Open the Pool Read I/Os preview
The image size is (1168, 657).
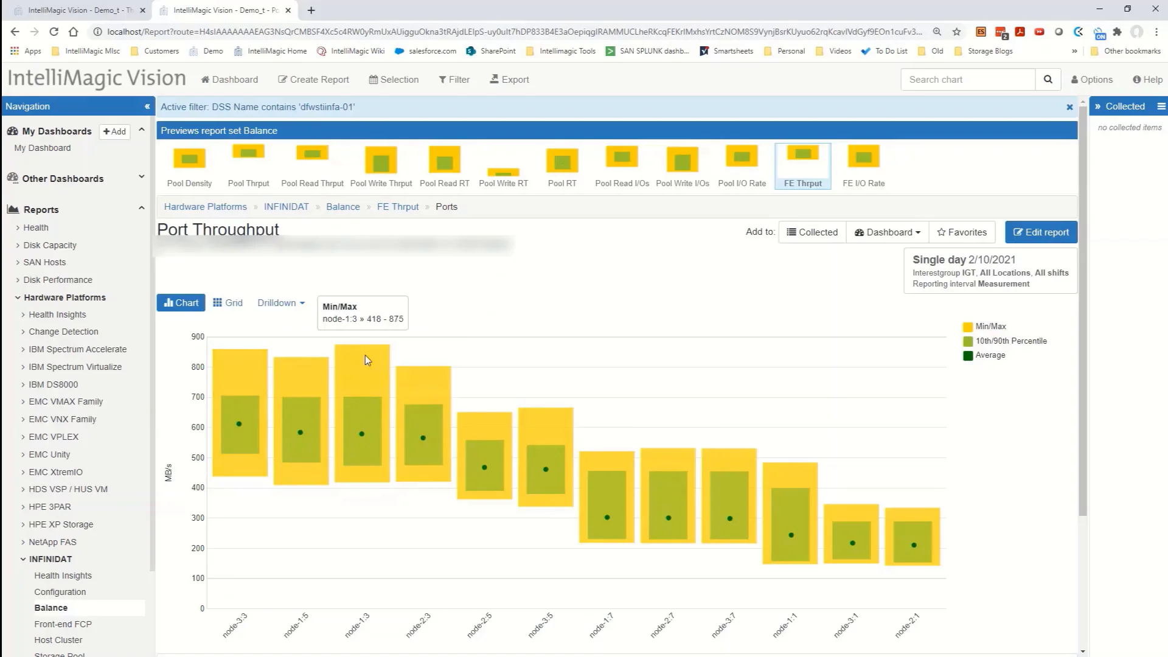(x=622, y=166)
